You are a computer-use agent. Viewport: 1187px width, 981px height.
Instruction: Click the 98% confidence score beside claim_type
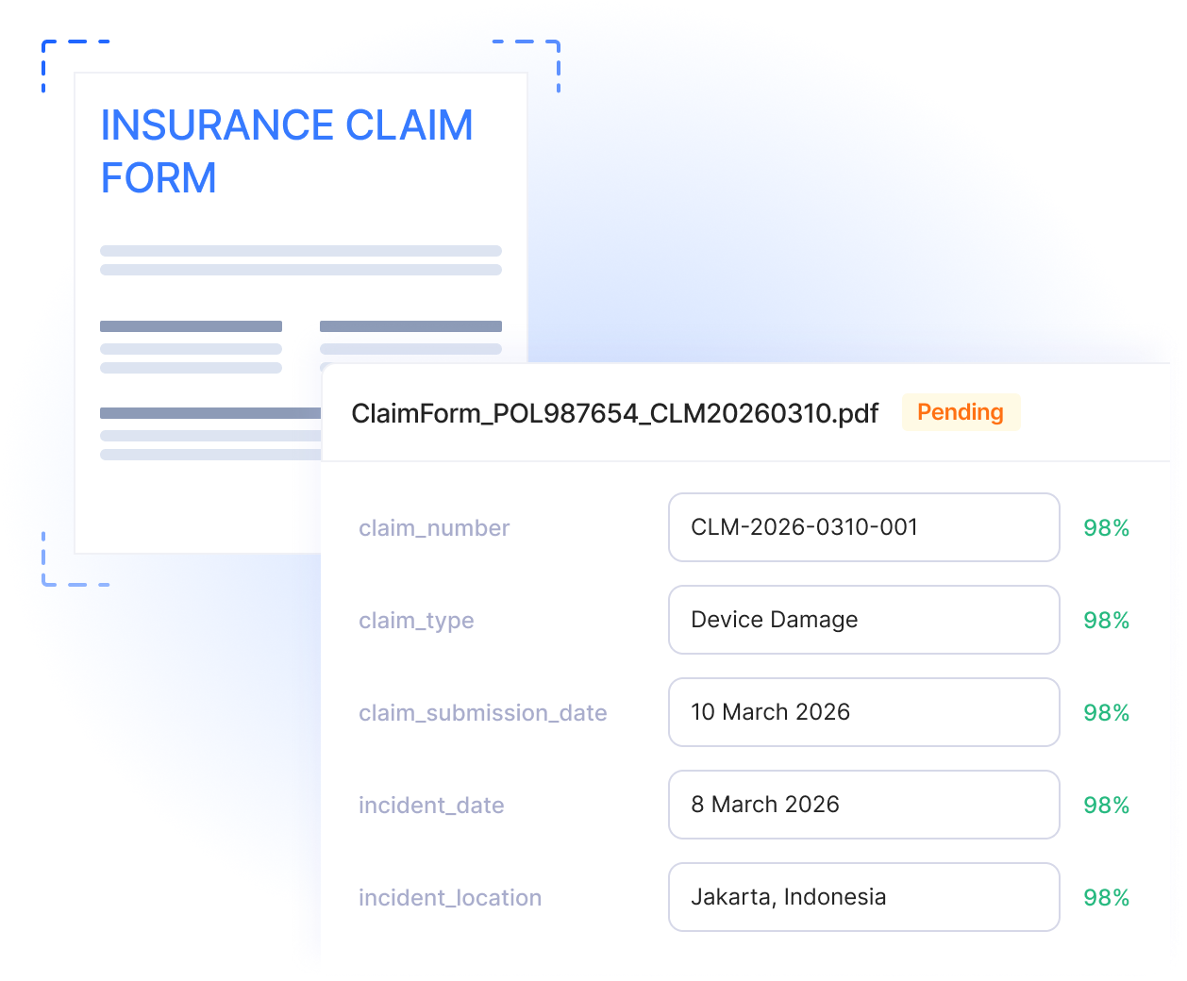click(1106, 621)
